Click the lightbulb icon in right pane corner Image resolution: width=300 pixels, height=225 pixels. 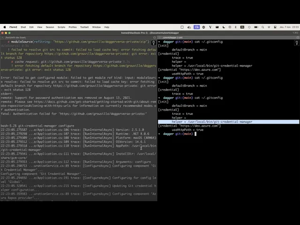pos(297,43)
